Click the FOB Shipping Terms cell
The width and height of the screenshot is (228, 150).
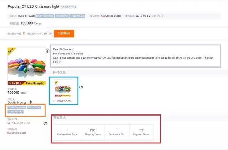[93, 132]
